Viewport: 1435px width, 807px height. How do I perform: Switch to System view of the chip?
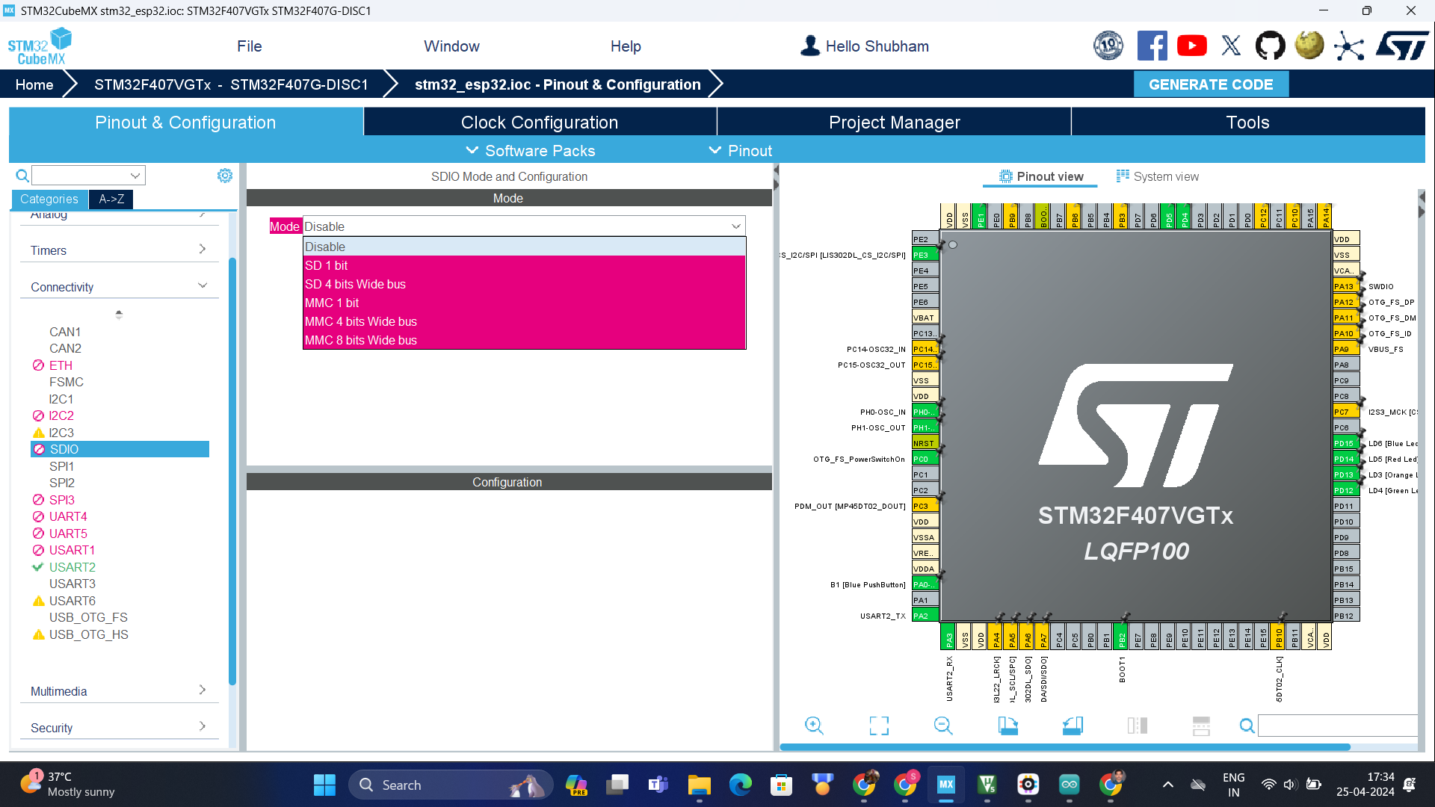click(1158, 176)
